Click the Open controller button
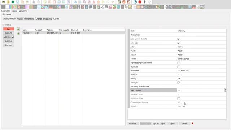231x130 pixels. 172,123
